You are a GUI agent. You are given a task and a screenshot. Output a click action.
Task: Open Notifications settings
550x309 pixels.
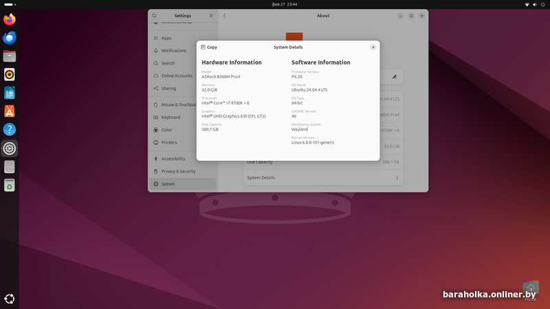point(183,50)
